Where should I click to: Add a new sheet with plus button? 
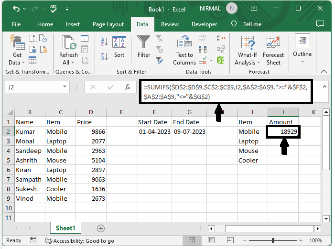coord(100,228)
